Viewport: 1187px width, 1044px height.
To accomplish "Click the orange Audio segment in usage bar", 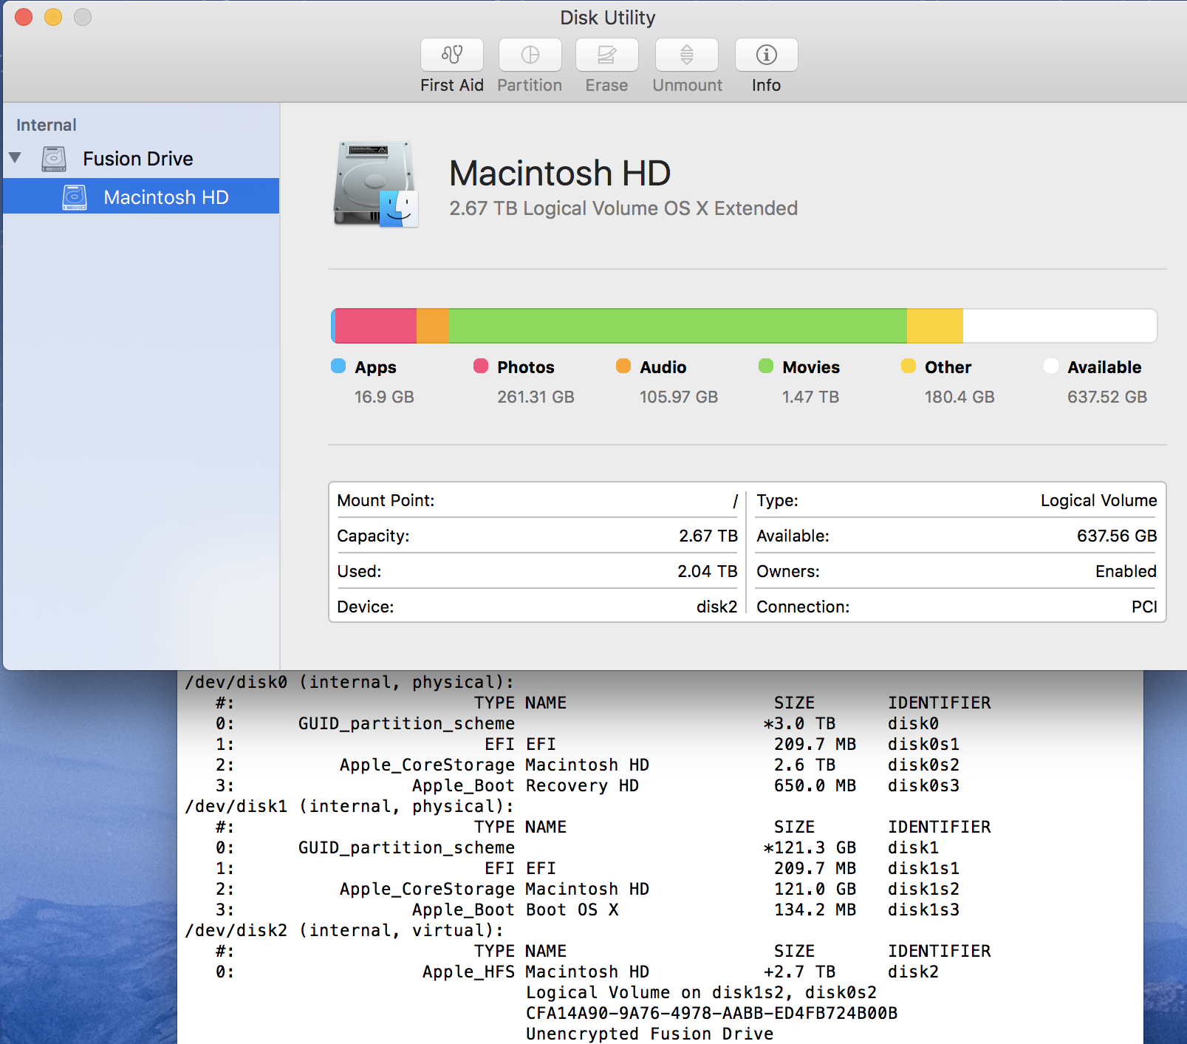I will point(433,326).
